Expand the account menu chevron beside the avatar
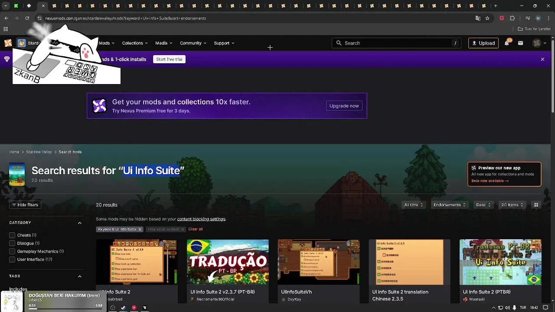The height and width of the screenshot is (312, 555). pyautogui.click(x=545, y=43)
